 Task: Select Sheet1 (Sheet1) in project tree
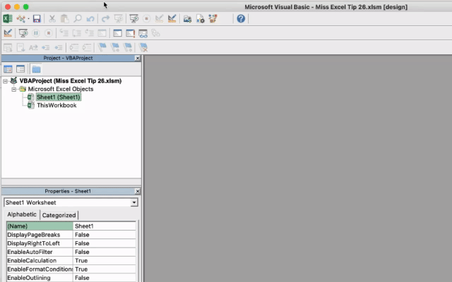coord(58,97)
